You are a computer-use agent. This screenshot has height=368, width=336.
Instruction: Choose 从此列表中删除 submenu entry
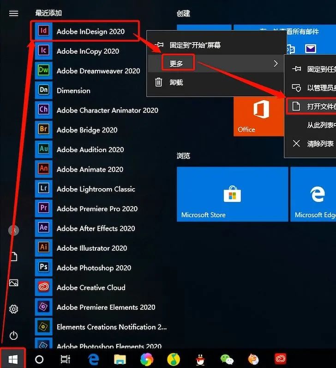click(x=310, y=125)
